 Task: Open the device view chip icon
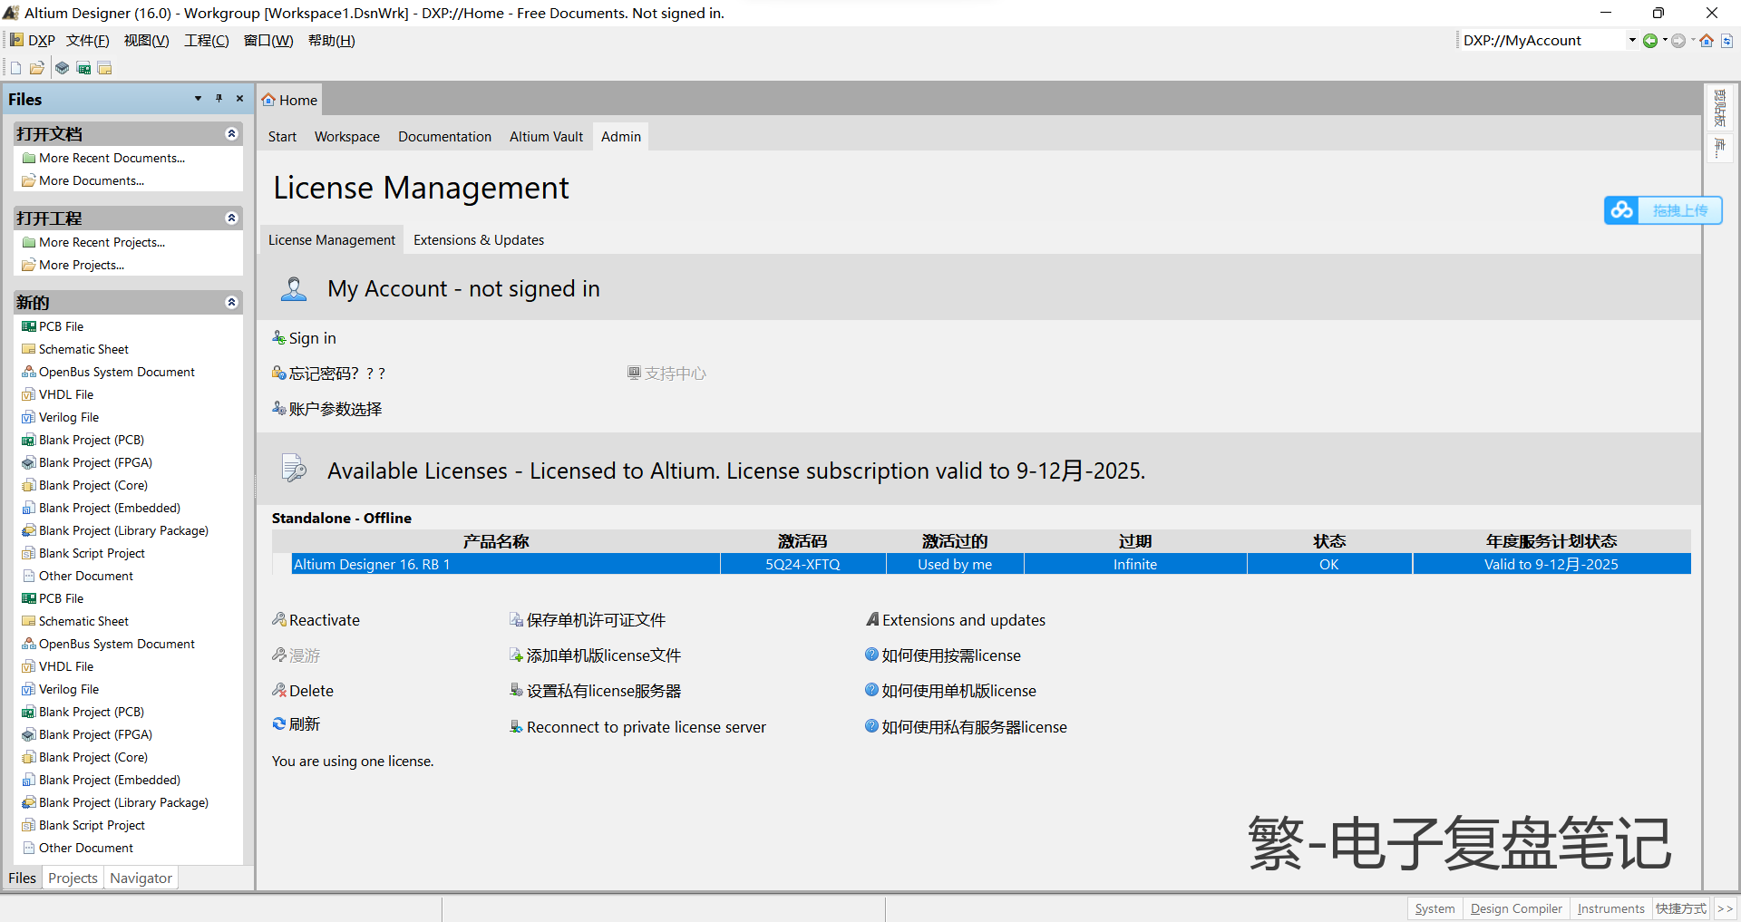click(62, 68)
